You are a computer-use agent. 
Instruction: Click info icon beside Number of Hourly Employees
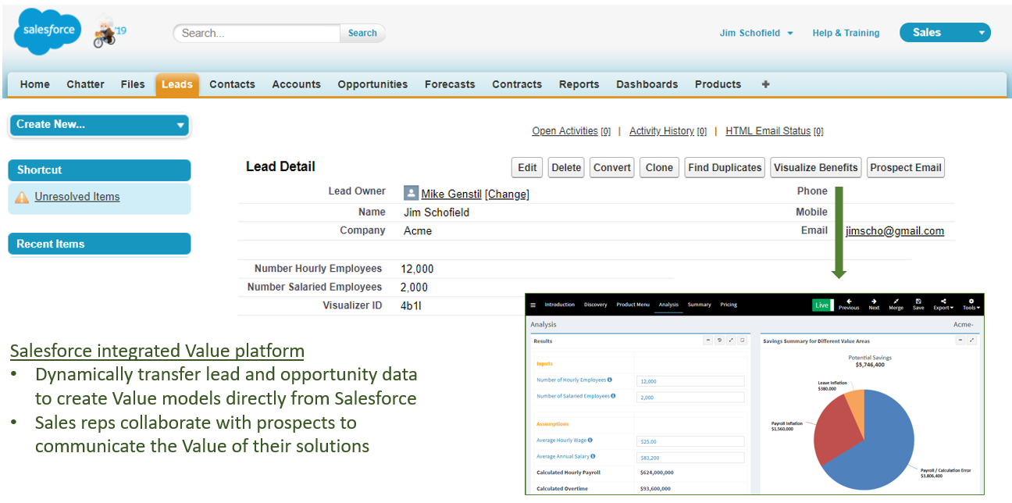610,380
